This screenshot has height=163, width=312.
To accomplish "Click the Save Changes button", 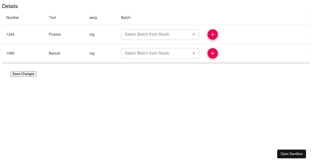I will [23, 74].
